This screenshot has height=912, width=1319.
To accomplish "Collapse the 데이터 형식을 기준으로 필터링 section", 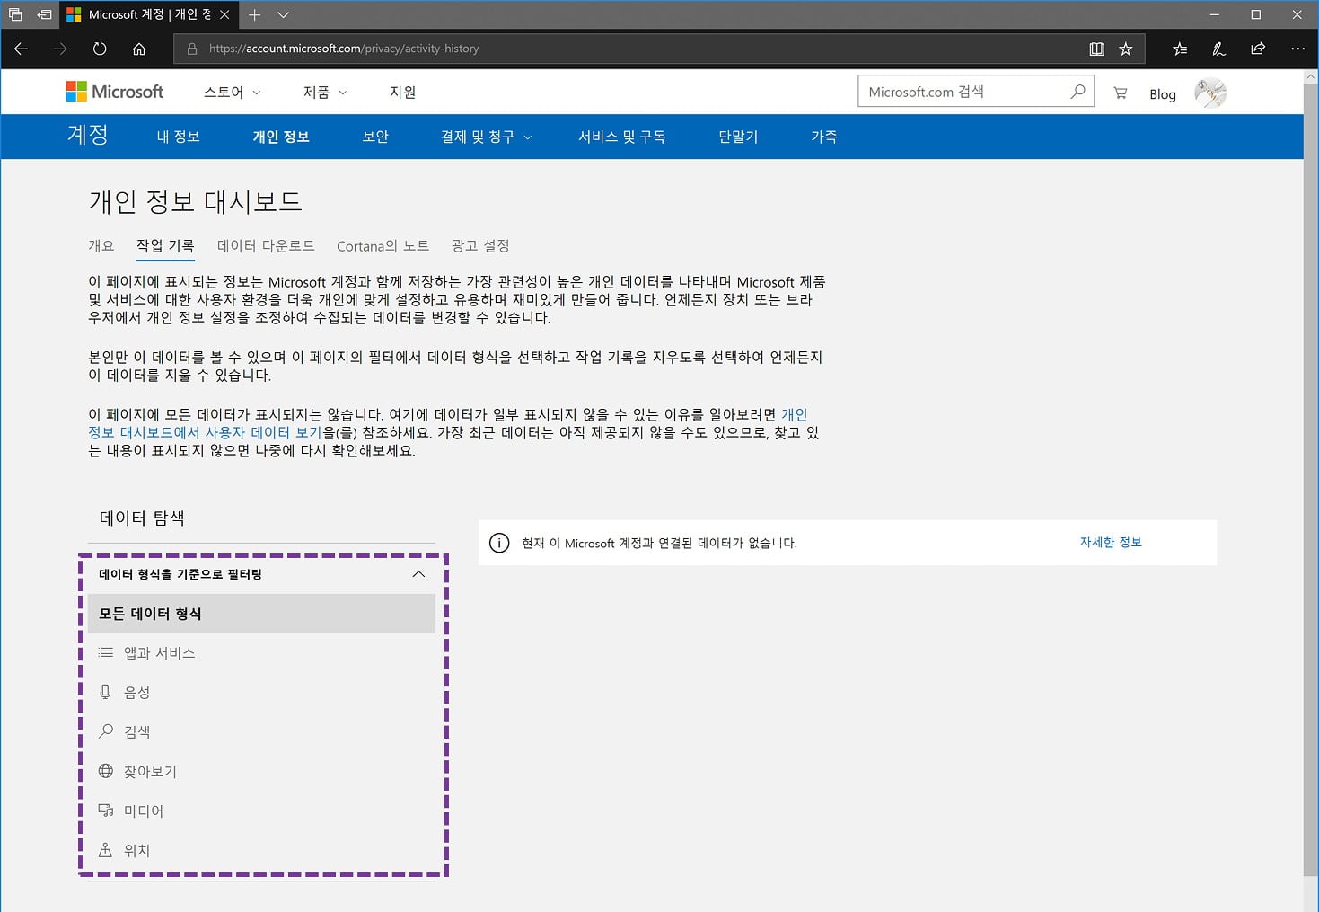I will coord(418,574).
